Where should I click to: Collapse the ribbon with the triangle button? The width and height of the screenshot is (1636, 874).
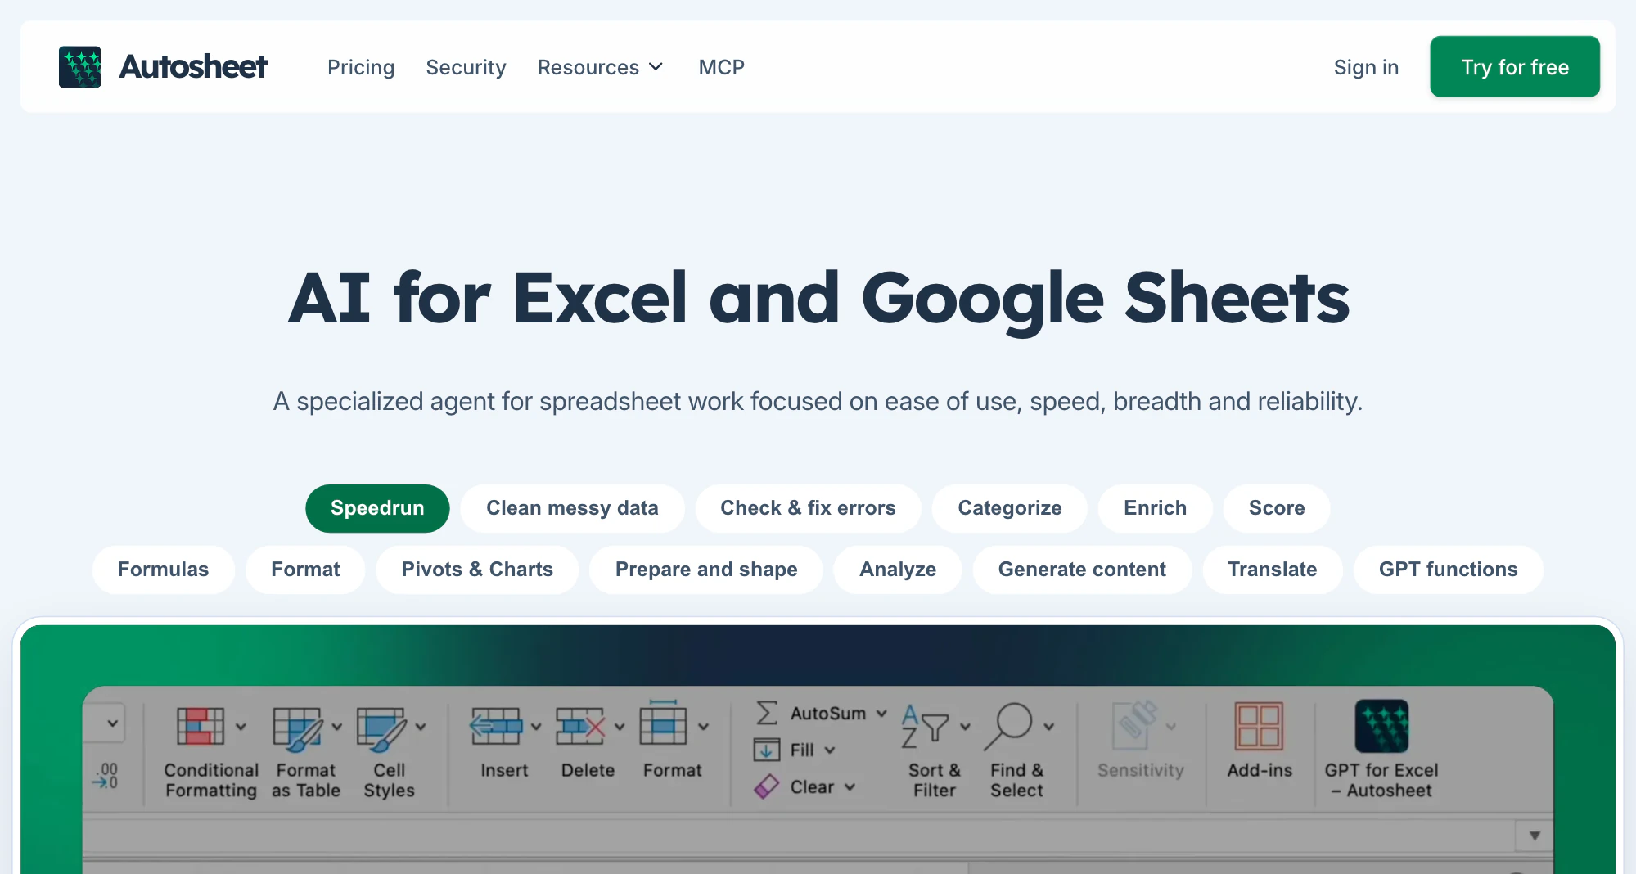1535,836
